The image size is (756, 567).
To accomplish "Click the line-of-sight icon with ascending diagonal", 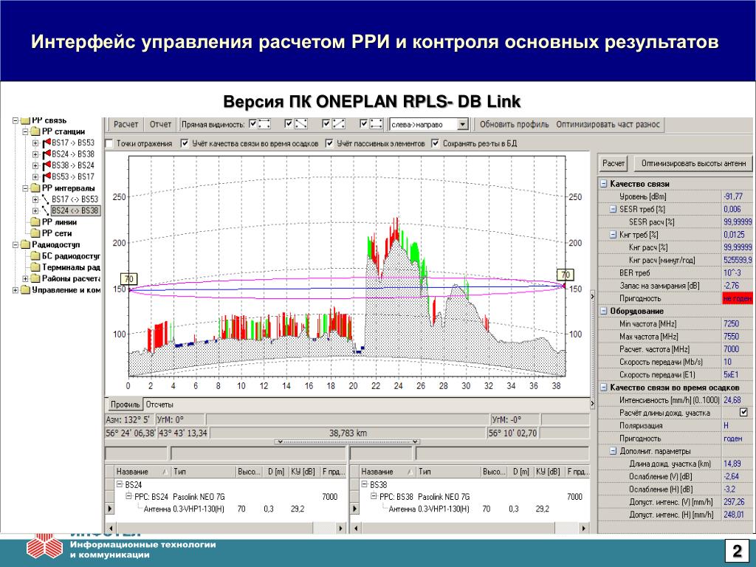I will point(339,124).
